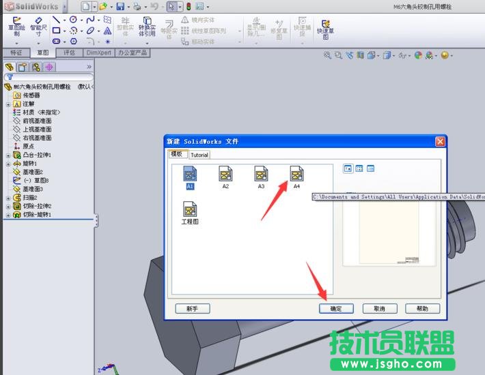
Task: Open the 评估 ribbon tab
Action: pos(69,52)
